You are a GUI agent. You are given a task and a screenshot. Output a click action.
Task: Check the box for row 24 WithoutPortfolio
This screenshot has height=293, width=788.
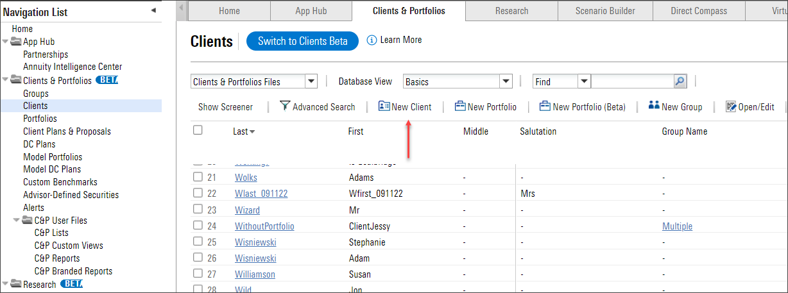198,226
